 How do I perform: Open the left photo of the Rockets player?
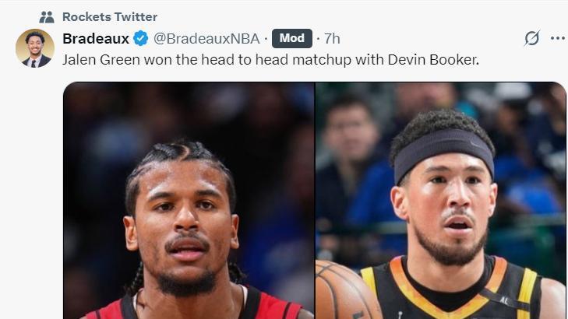[x=189, y=201]
